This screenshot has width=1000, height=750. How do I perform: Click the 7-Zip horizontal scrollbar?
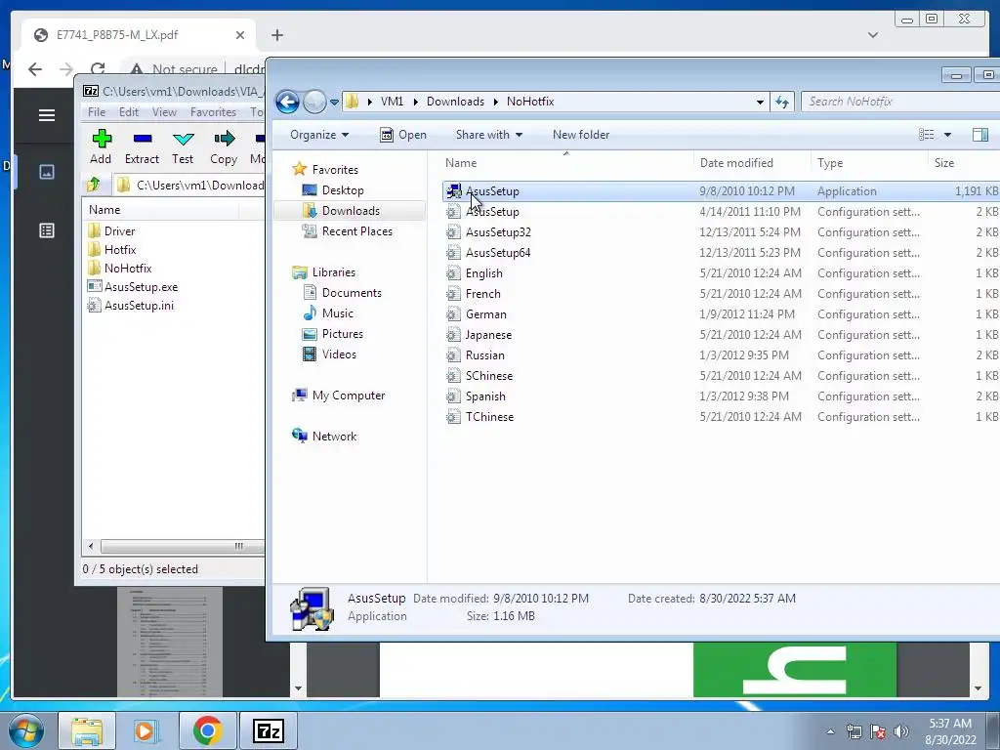(x=182, y=546)
